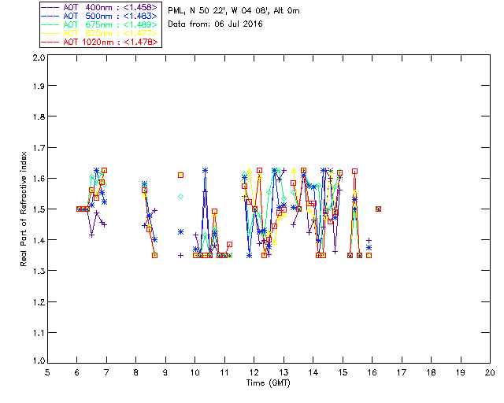Click the 'Real Part of Refractive Index' axis label
The image size is (504, 403).
click(25, 210)
